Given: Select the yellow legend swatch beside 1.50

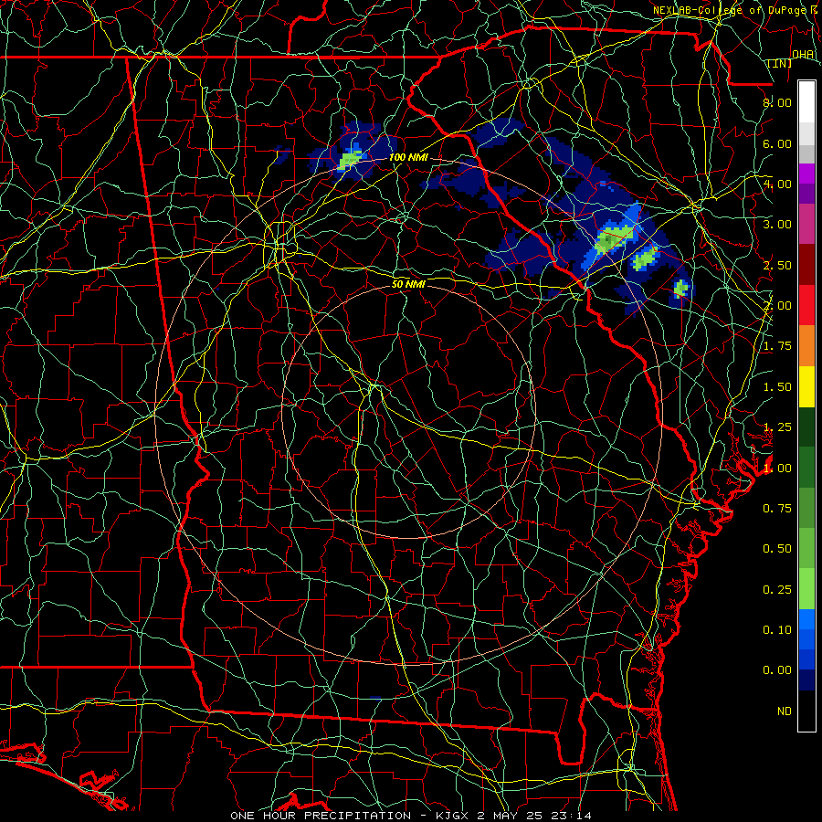Looking at the screenshot, I should (x=806, y=386).
